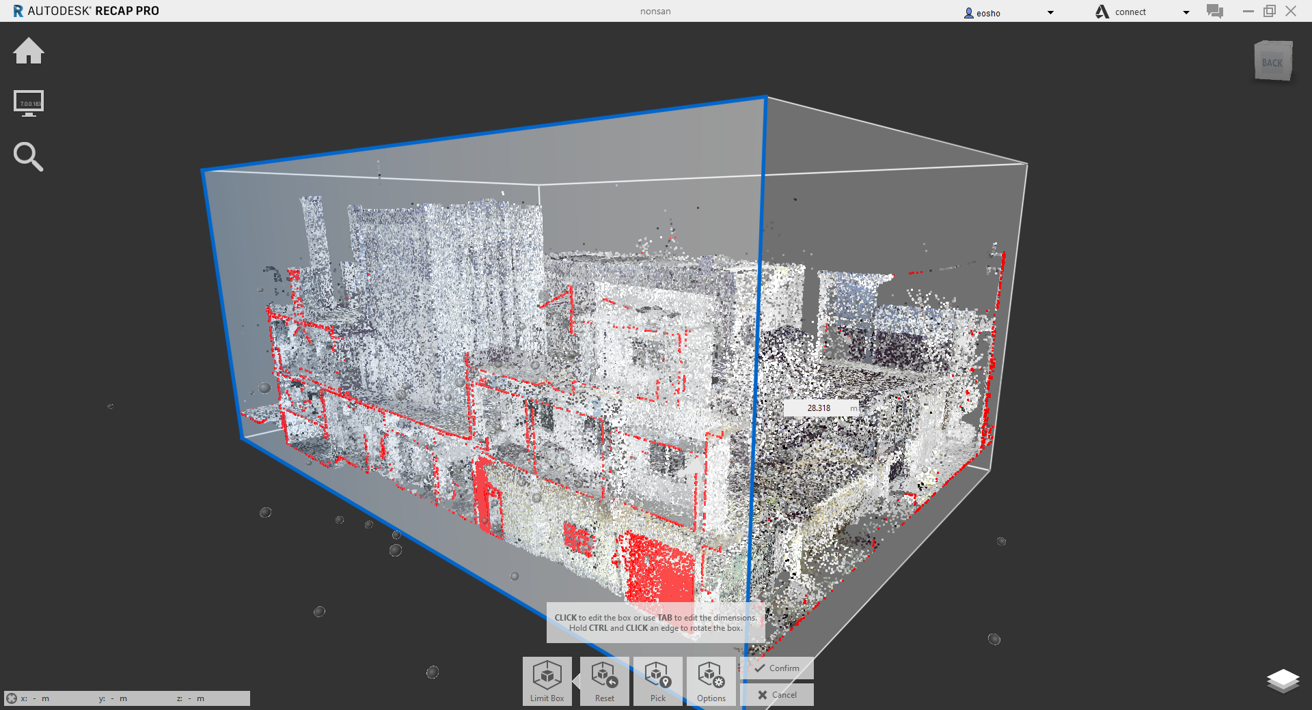1312x710 pixels.
Task: Open the display settings monitor icon
Action: tap(29, 103)
